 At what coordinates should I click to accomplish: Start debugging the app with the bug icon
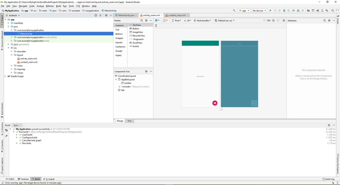(x=284, y=11)
